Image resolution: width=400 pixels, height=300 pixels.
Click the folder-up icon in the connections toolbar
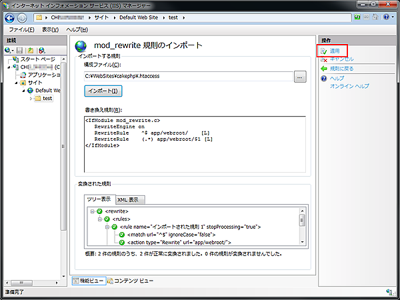[x=31, y=50]
